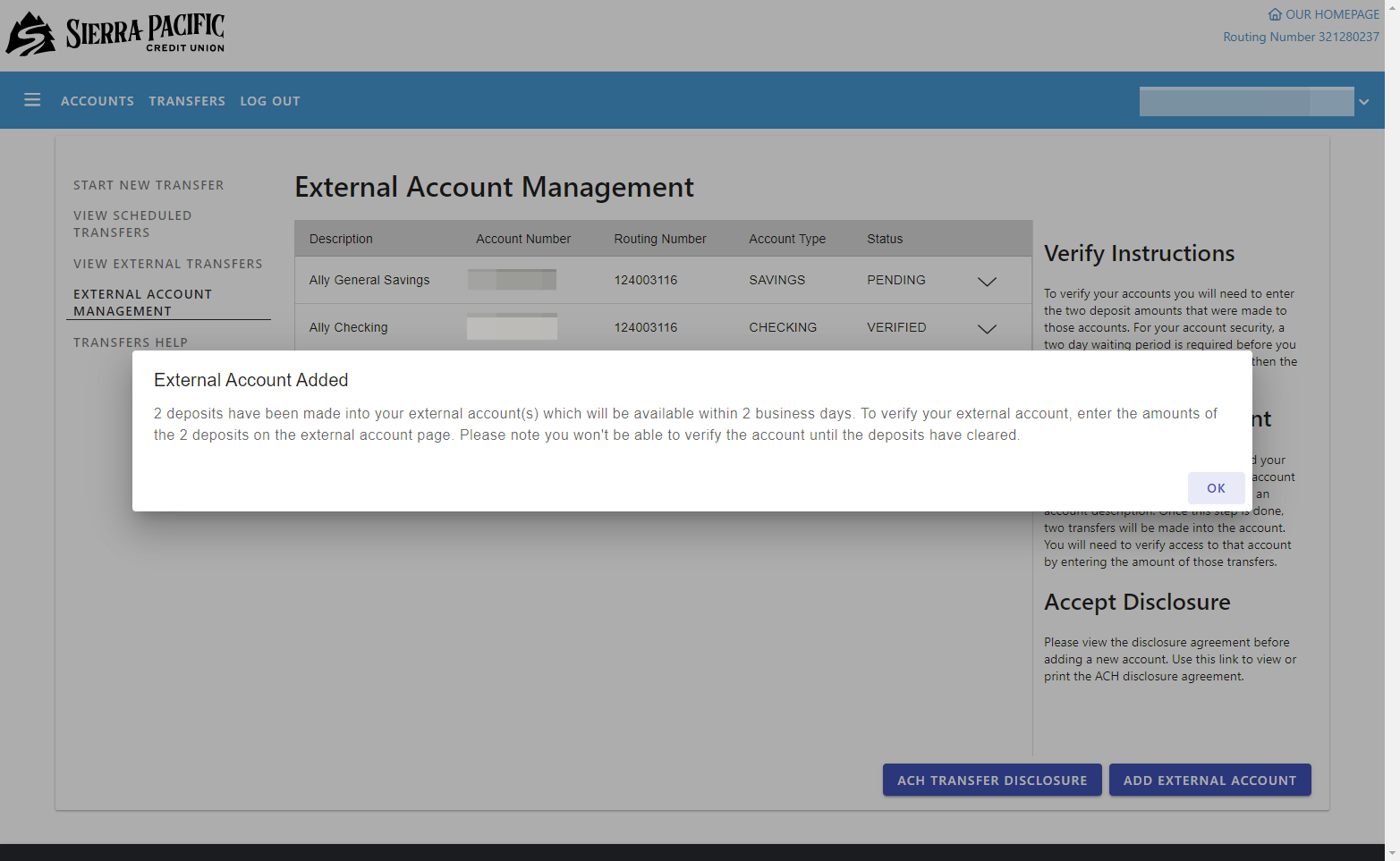Click the SAVINGS account type cell
This screenshot has width=1400, height=861.
coord(777,280)
